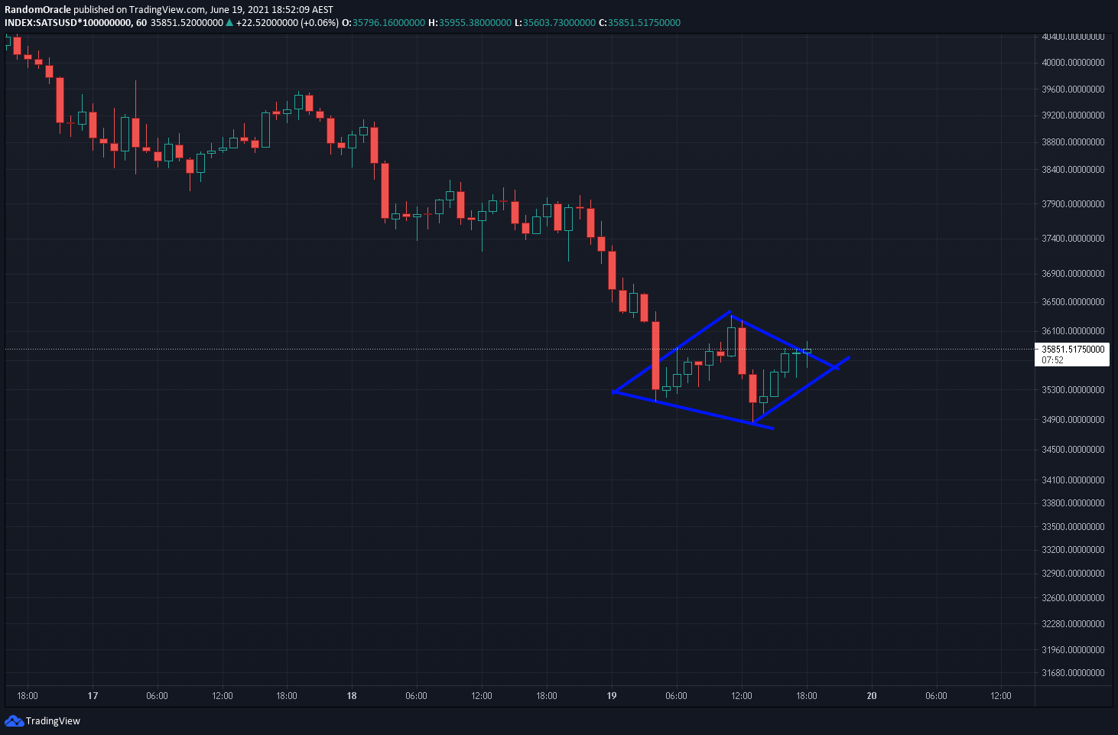Click the date 20 on time axis

tap(872, 696)
